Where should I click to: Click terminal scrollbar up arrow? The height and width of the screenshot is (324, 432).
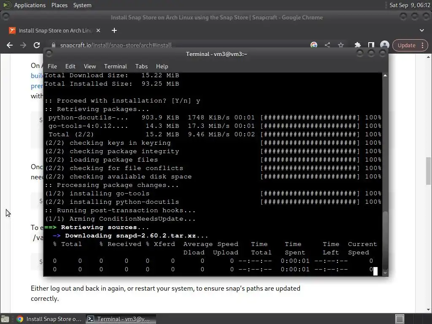pyautogui.click(x=385, y=76)
